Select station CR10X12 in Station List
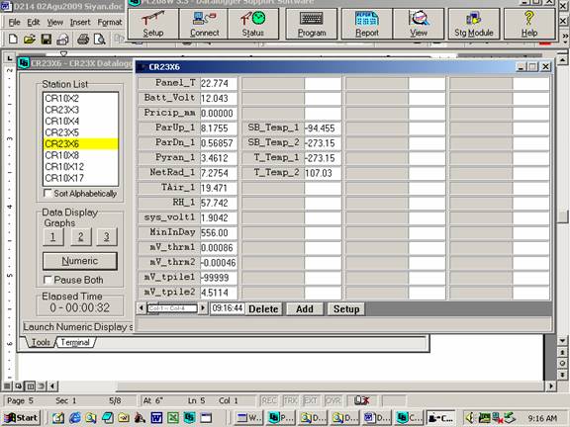This screenshot has height=427, width=570. [x=80, y=167]
